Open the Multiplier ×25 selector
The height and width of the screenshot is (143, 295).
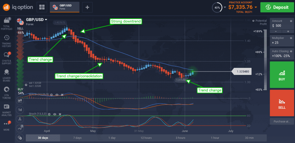pos(281,40)
